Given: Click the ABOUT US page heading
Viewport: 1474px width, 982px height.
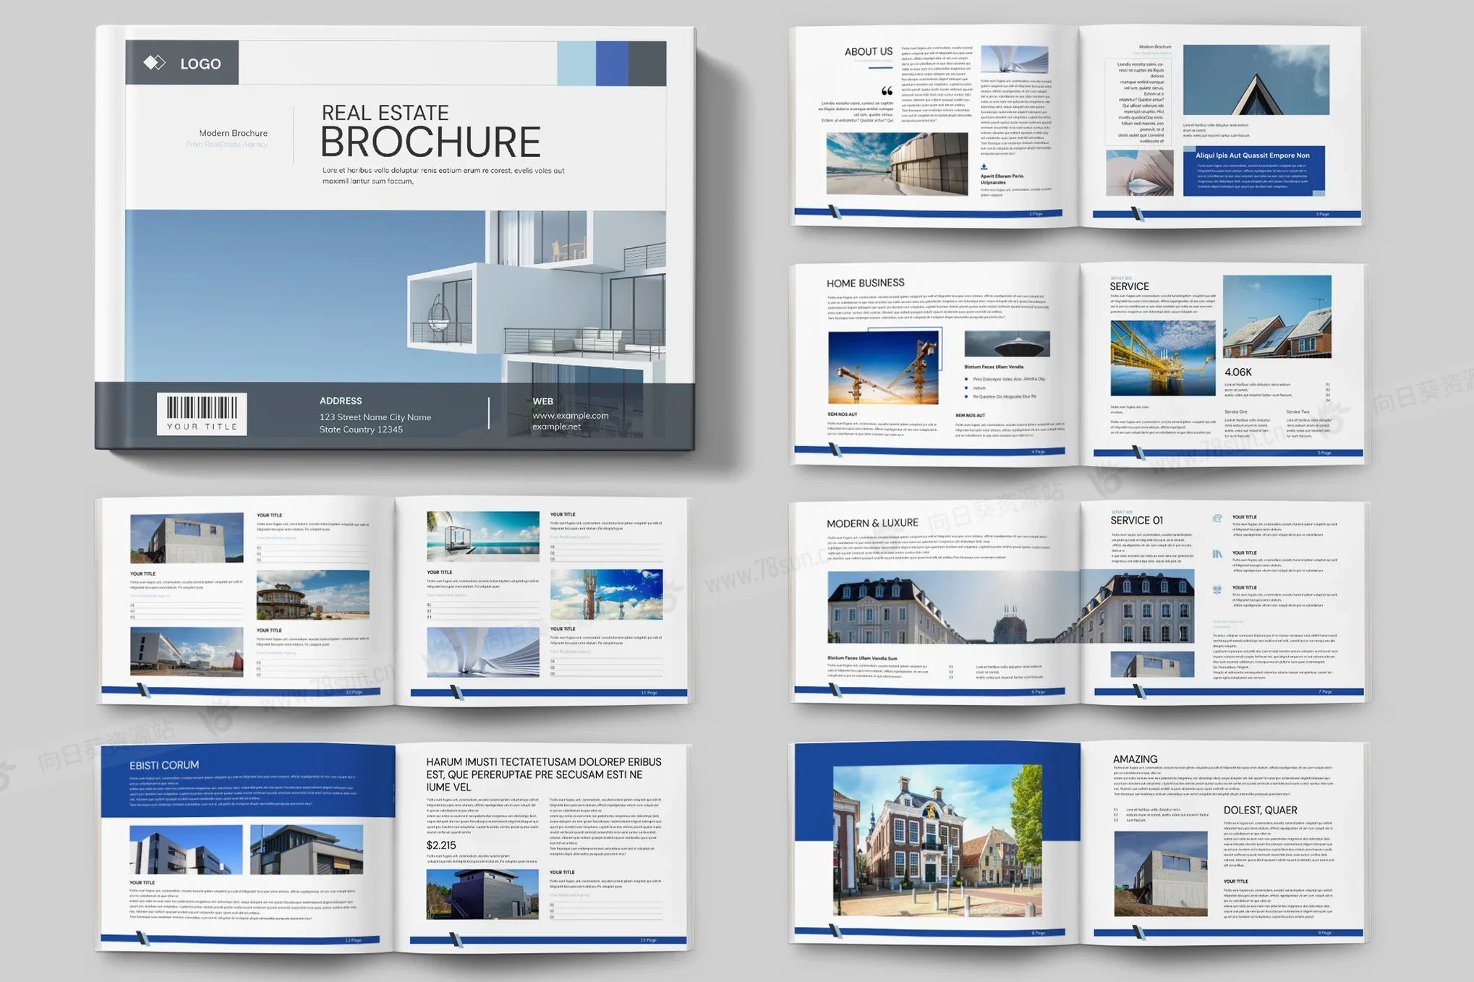Looking at the screenshot, I should pos(868,52).
